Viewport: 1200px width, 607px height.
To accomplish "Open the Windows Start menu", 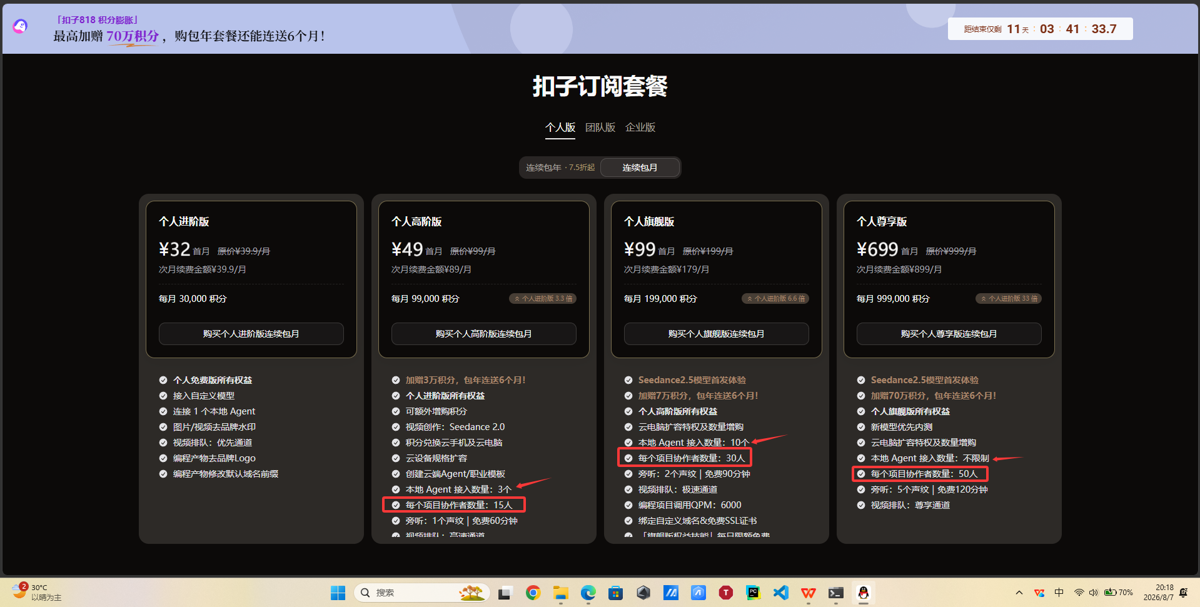I will point(338,593).
